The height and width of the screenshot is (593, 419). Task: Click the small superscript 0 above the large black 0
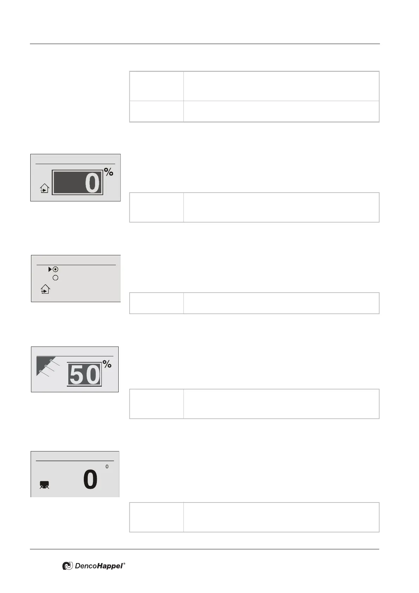click(107, 467)
